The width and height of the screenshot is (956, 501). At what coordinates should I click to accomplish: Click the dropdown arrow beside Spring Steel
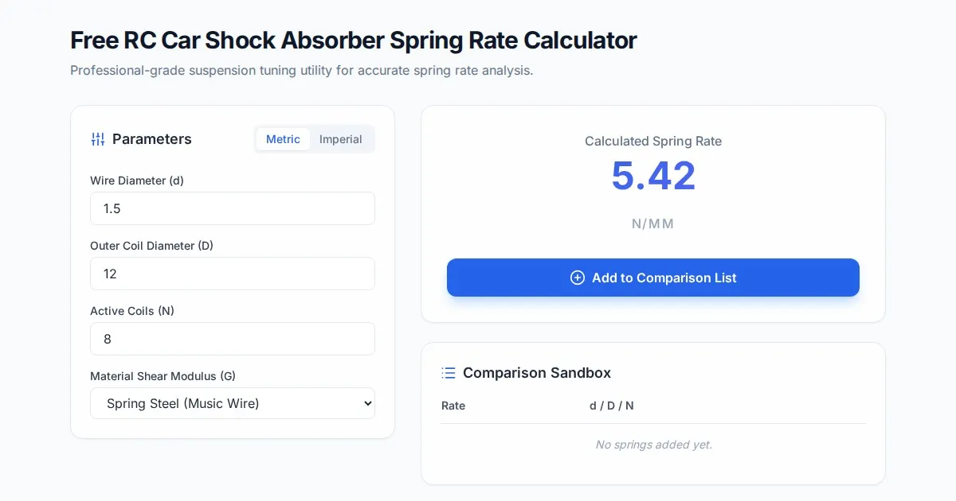367,403
